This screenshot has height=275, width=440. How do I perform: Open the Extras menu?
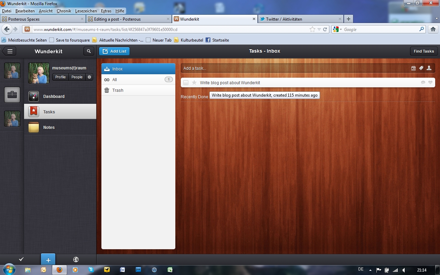(106, 11)
